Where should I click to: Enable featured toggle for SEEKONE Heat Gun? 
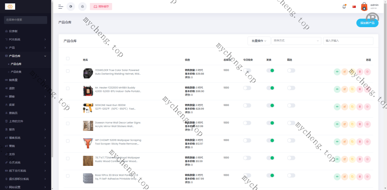291,106
